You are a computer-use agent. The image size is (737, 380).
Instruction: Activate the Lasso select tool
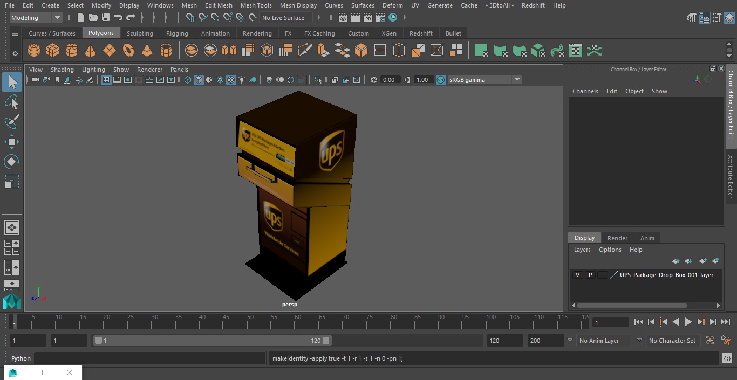tap(12, 102)
